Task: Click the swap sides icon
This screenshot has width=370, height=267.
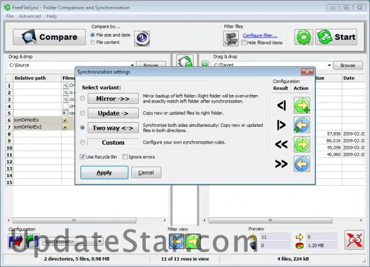Action: tap(185, 61)
